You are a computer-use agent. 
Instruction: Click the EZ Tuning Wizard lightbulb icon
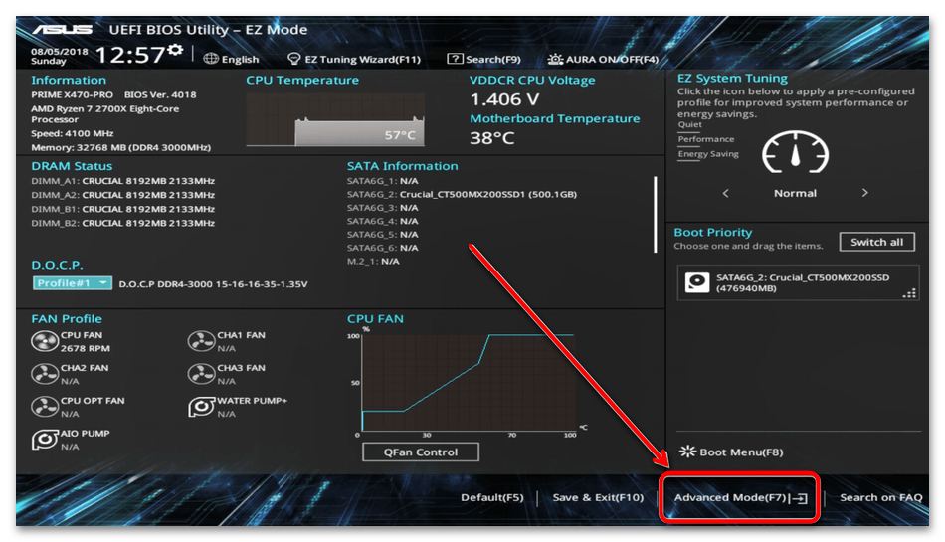pyautogui.click(x=294, y=59)
